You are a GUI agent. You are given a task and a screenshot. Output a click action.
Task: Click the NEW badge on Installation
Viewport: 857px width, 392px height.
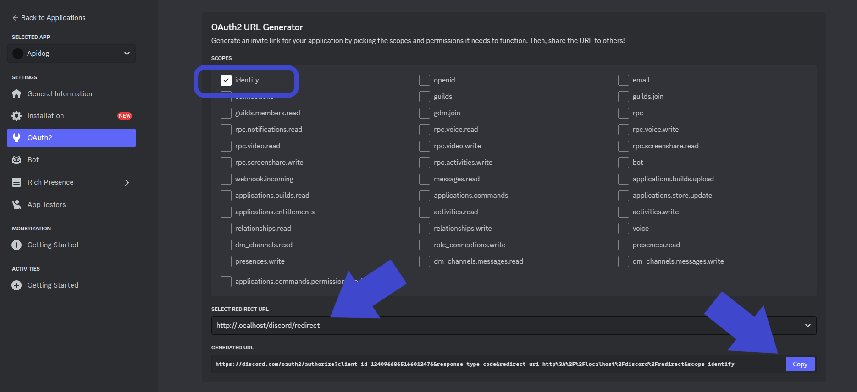point(125,116)
